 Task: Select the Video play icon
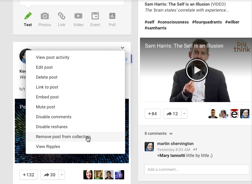pos(78,16)
